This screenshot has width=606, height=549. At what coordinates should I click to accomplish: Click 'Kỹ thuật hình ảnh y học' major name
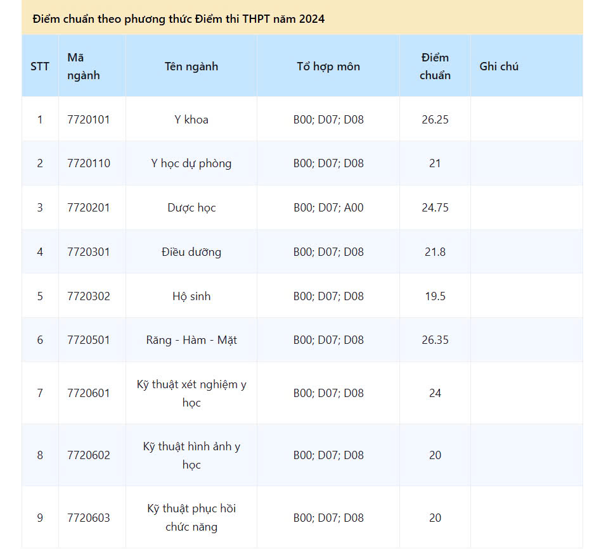click(x=191, y=455)
